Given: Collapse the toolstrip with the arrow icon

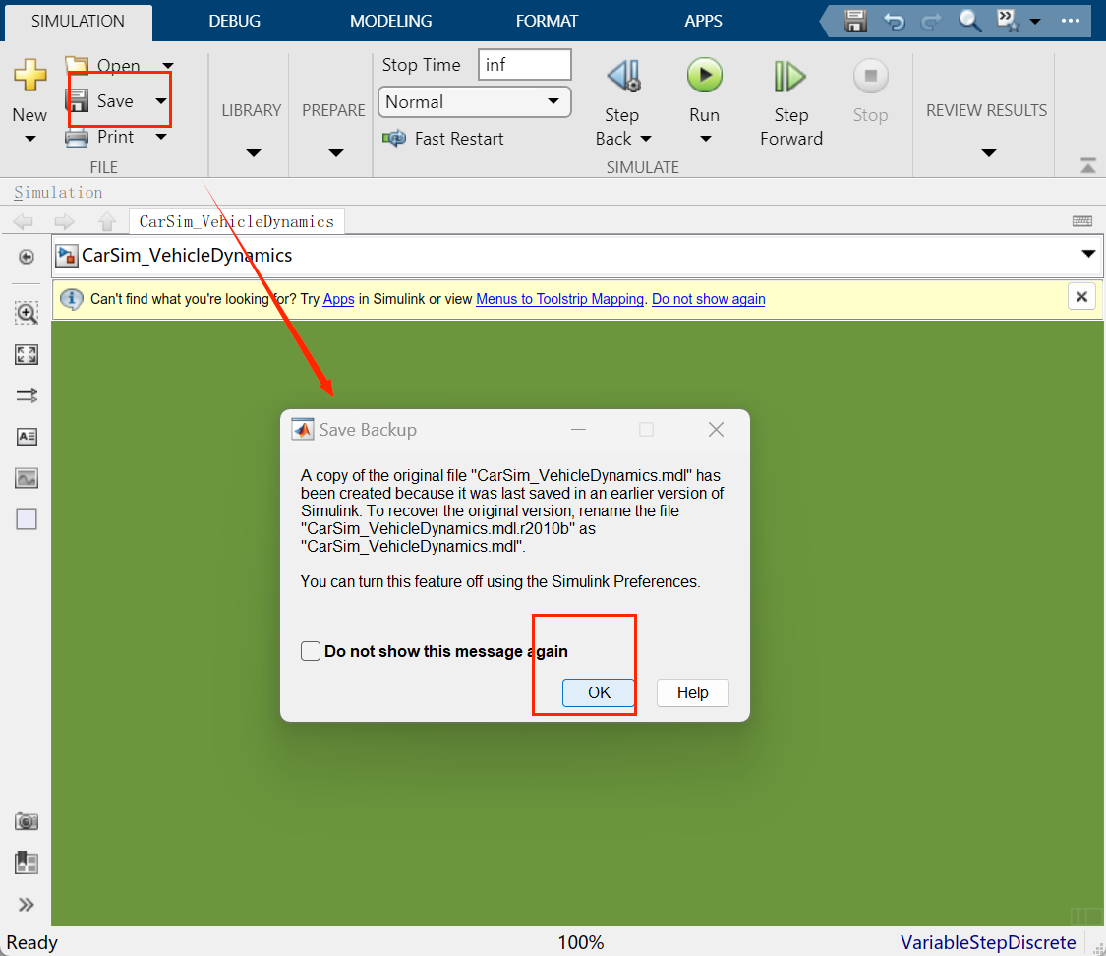Looking at the screenshot, I should coord(1087,166).
